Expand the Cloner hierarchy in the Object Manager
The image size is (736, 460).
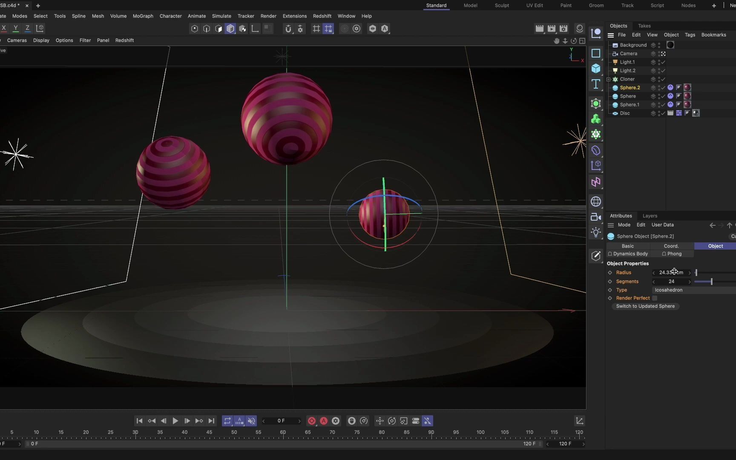click(609, 79)
